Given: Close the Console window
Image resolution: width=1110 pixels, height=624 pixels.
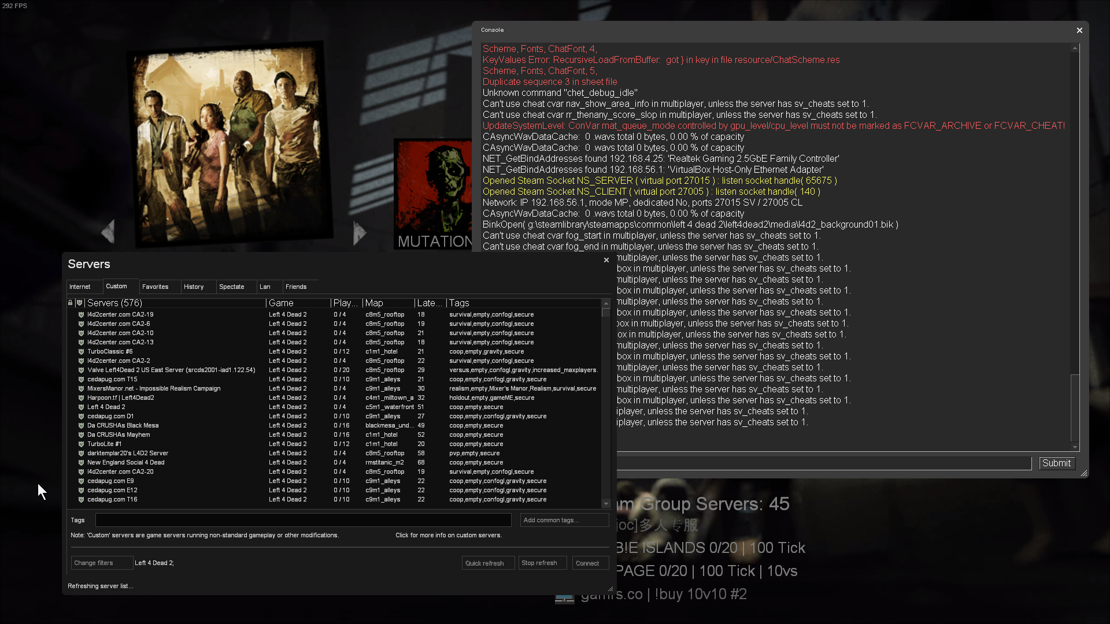Looking at the screenshot, I should 1079,30.
